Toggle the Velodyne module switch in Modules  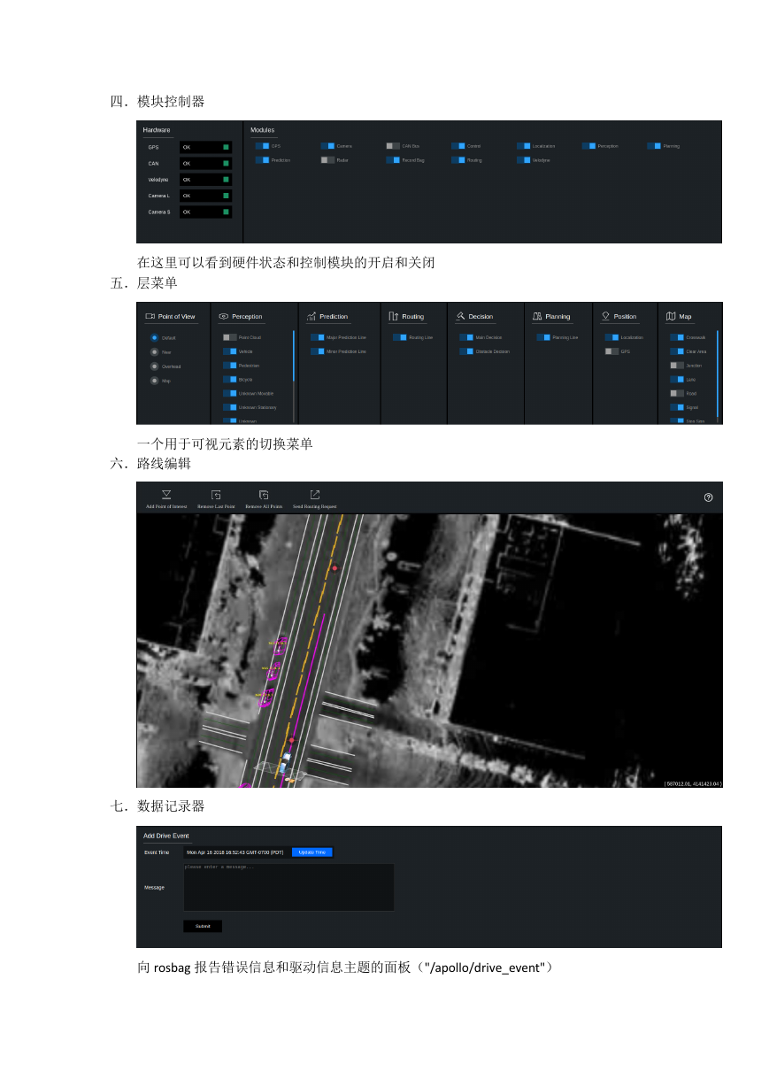point(524,160)
